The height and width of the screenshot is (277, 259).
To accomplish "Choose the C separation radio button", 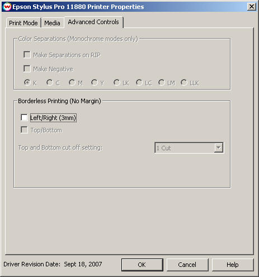I will [x=50, y=82].
